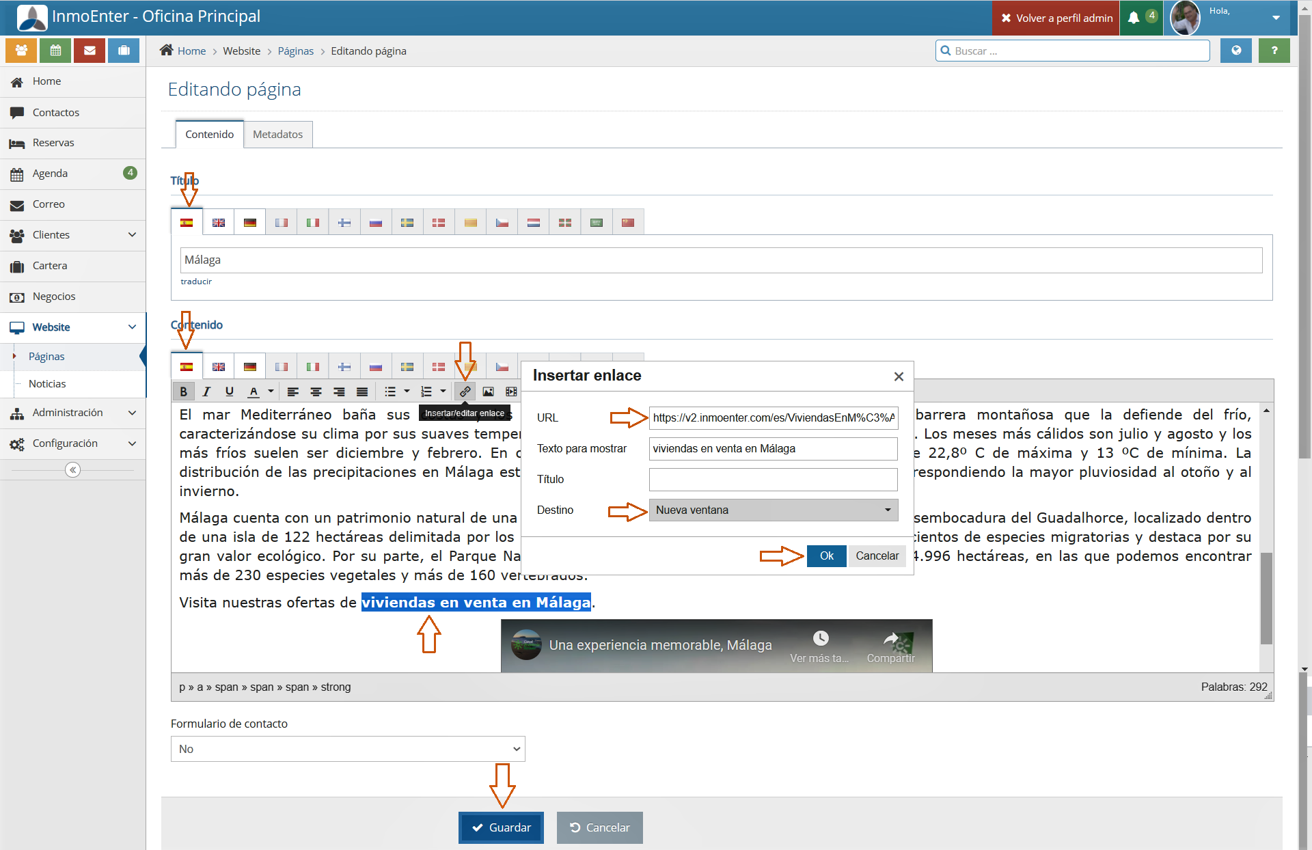This screenshot has width=1312, height=850.
Task: Toggle justify alignment in editor toolbar
Action: pos(362,392)
